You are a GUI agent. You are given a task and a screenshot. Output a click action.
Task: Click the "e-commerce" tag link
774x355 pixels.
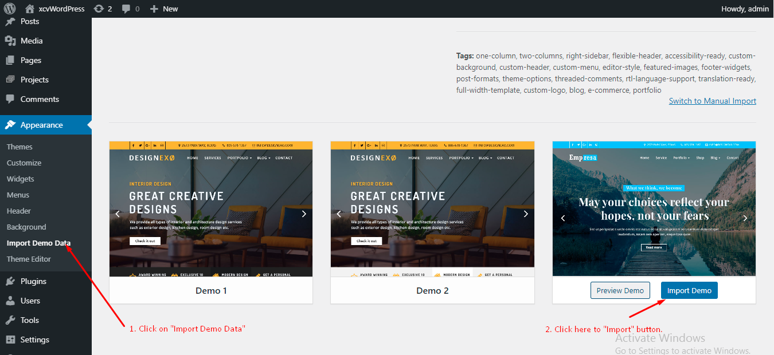[x=608, y=90]
